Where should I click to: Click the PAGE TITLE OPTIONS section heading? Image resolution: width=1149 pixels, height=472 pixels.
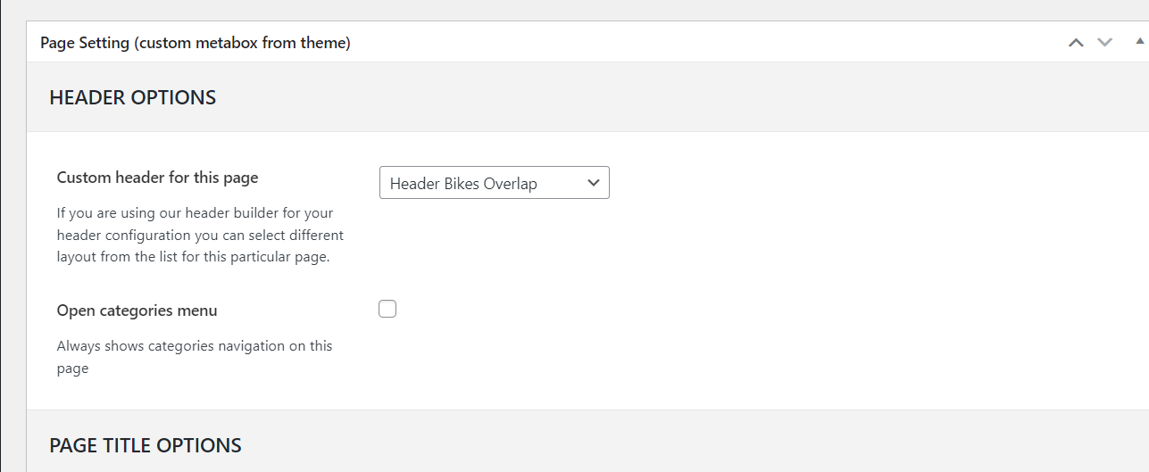pos(145,445)
